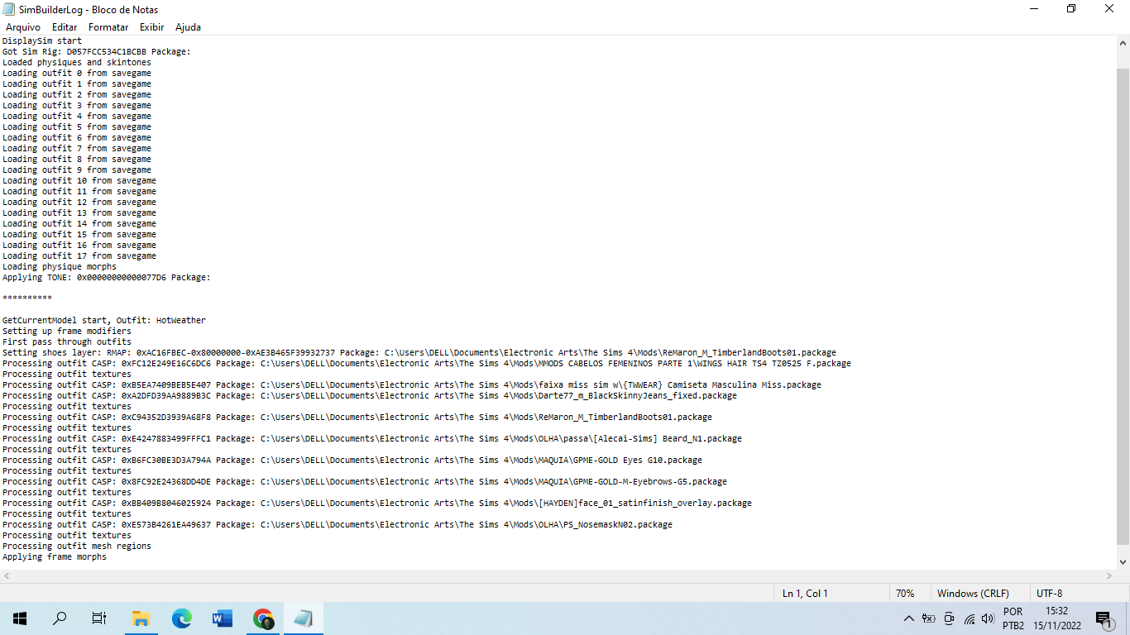Open Task View from the taskbar
The image size is (1130, 635).
99,618
